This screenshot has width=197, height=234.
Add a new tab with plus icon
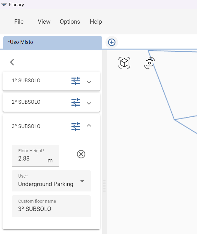point(112,42)
